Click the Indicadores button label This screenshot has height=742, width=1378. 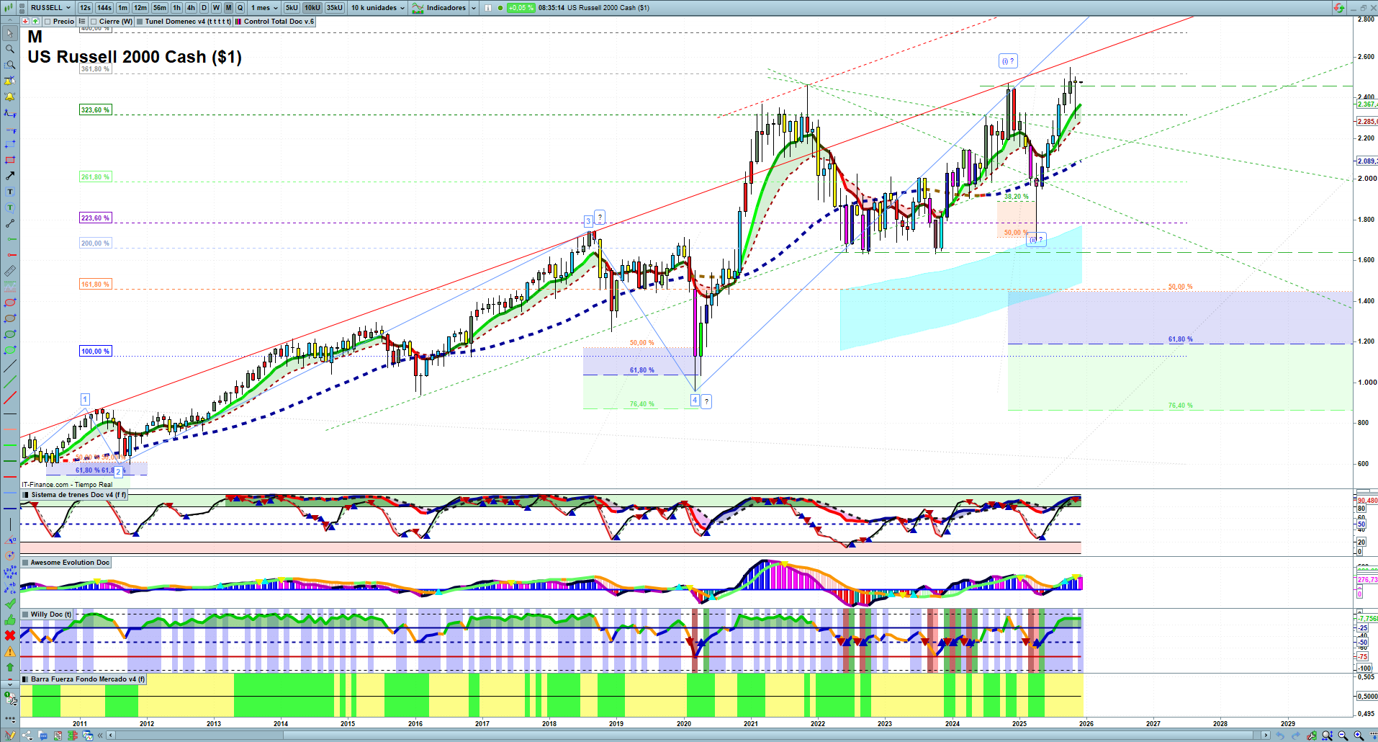[x=446, y=8]
